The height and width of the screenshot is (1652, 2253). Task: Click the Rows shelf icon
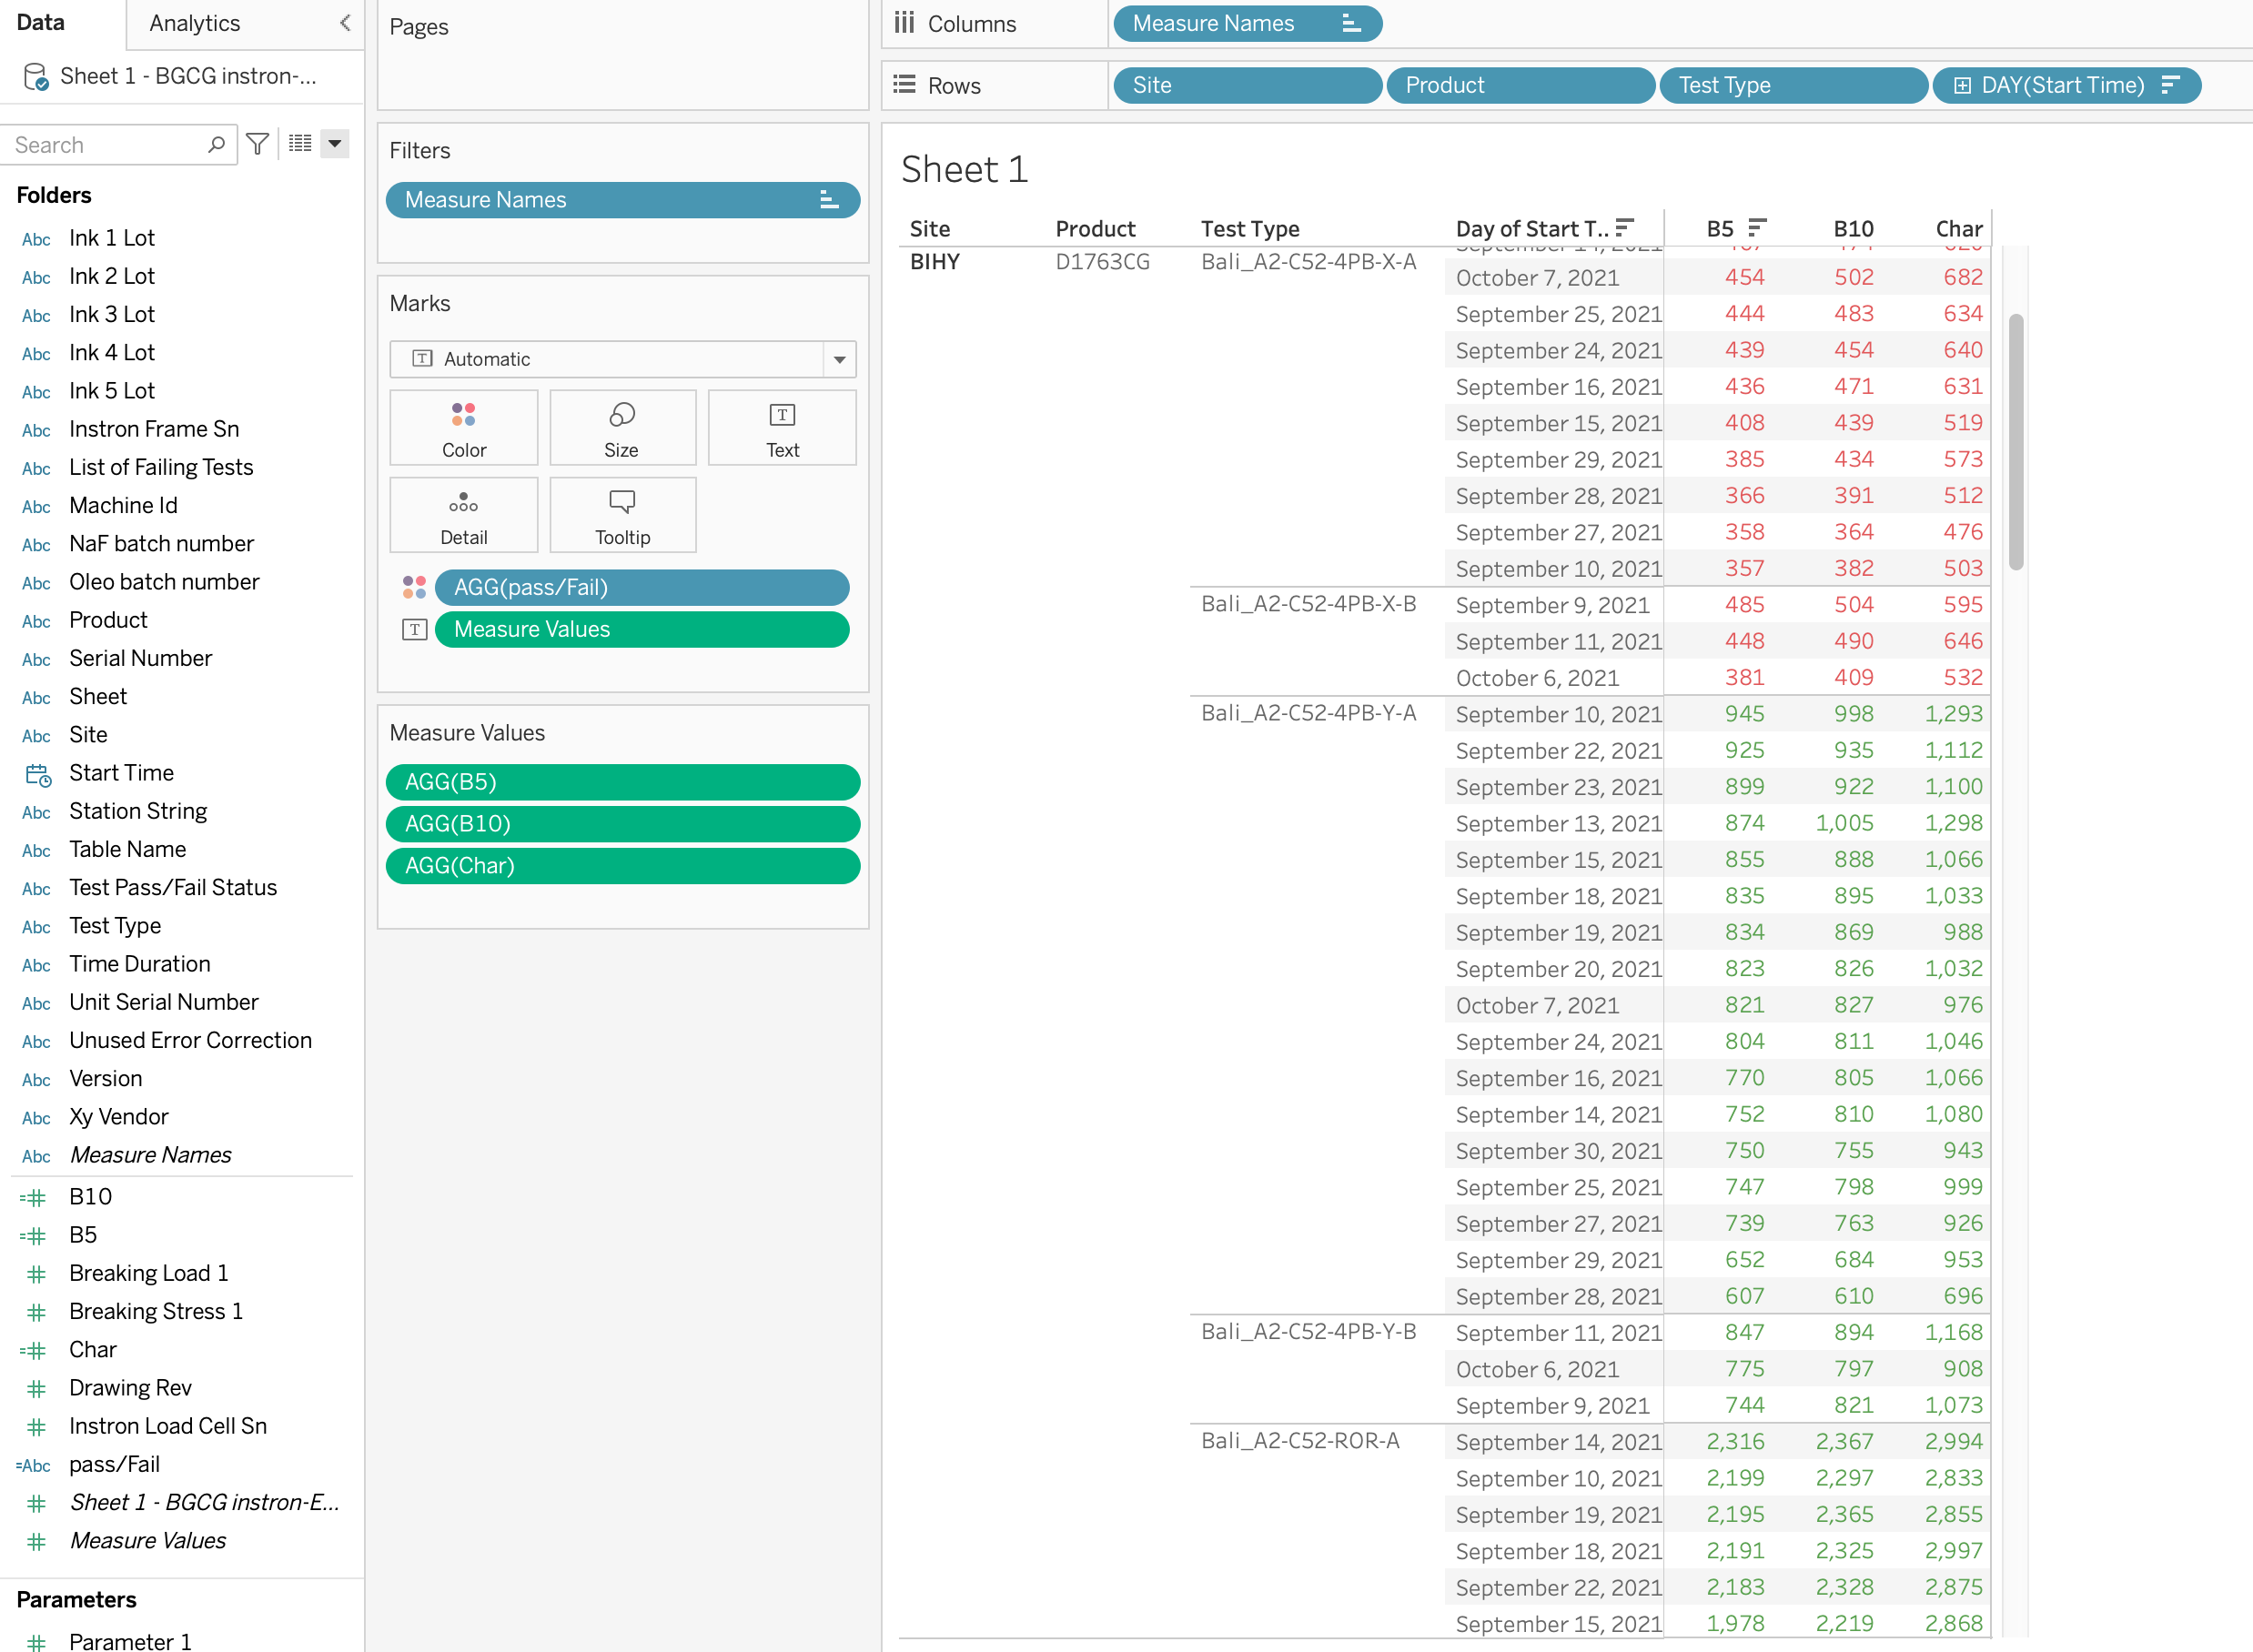pos(904,85)
